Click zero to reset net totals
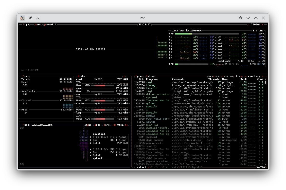This screenshot has width=286, height=190. [x=106, y=125]
